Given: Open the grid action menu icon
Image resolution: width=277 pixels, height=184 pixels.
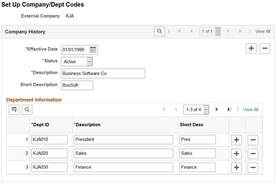Looking at the screenshot, I should click(x=14, y=110).
